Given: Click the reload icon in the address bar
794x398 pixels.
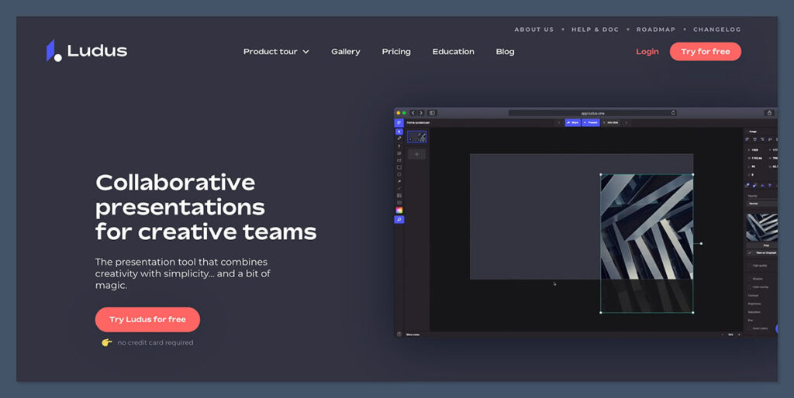Looking at the screenshot, I should tap(673, 113).
